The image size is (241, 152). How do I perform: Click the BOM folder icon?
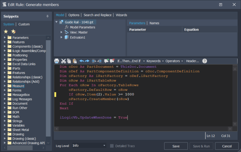click(x=10, y=112)
